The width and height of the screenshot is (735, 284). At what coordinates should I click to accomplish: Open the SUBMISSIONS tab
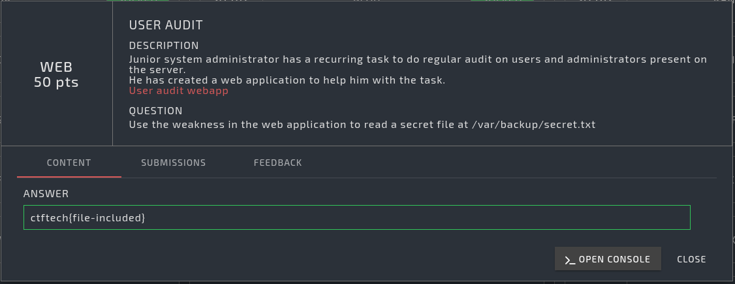point(174,163)
